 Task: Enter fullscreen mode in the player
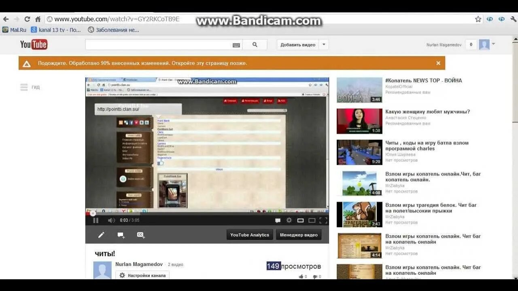tap(323, 220)
